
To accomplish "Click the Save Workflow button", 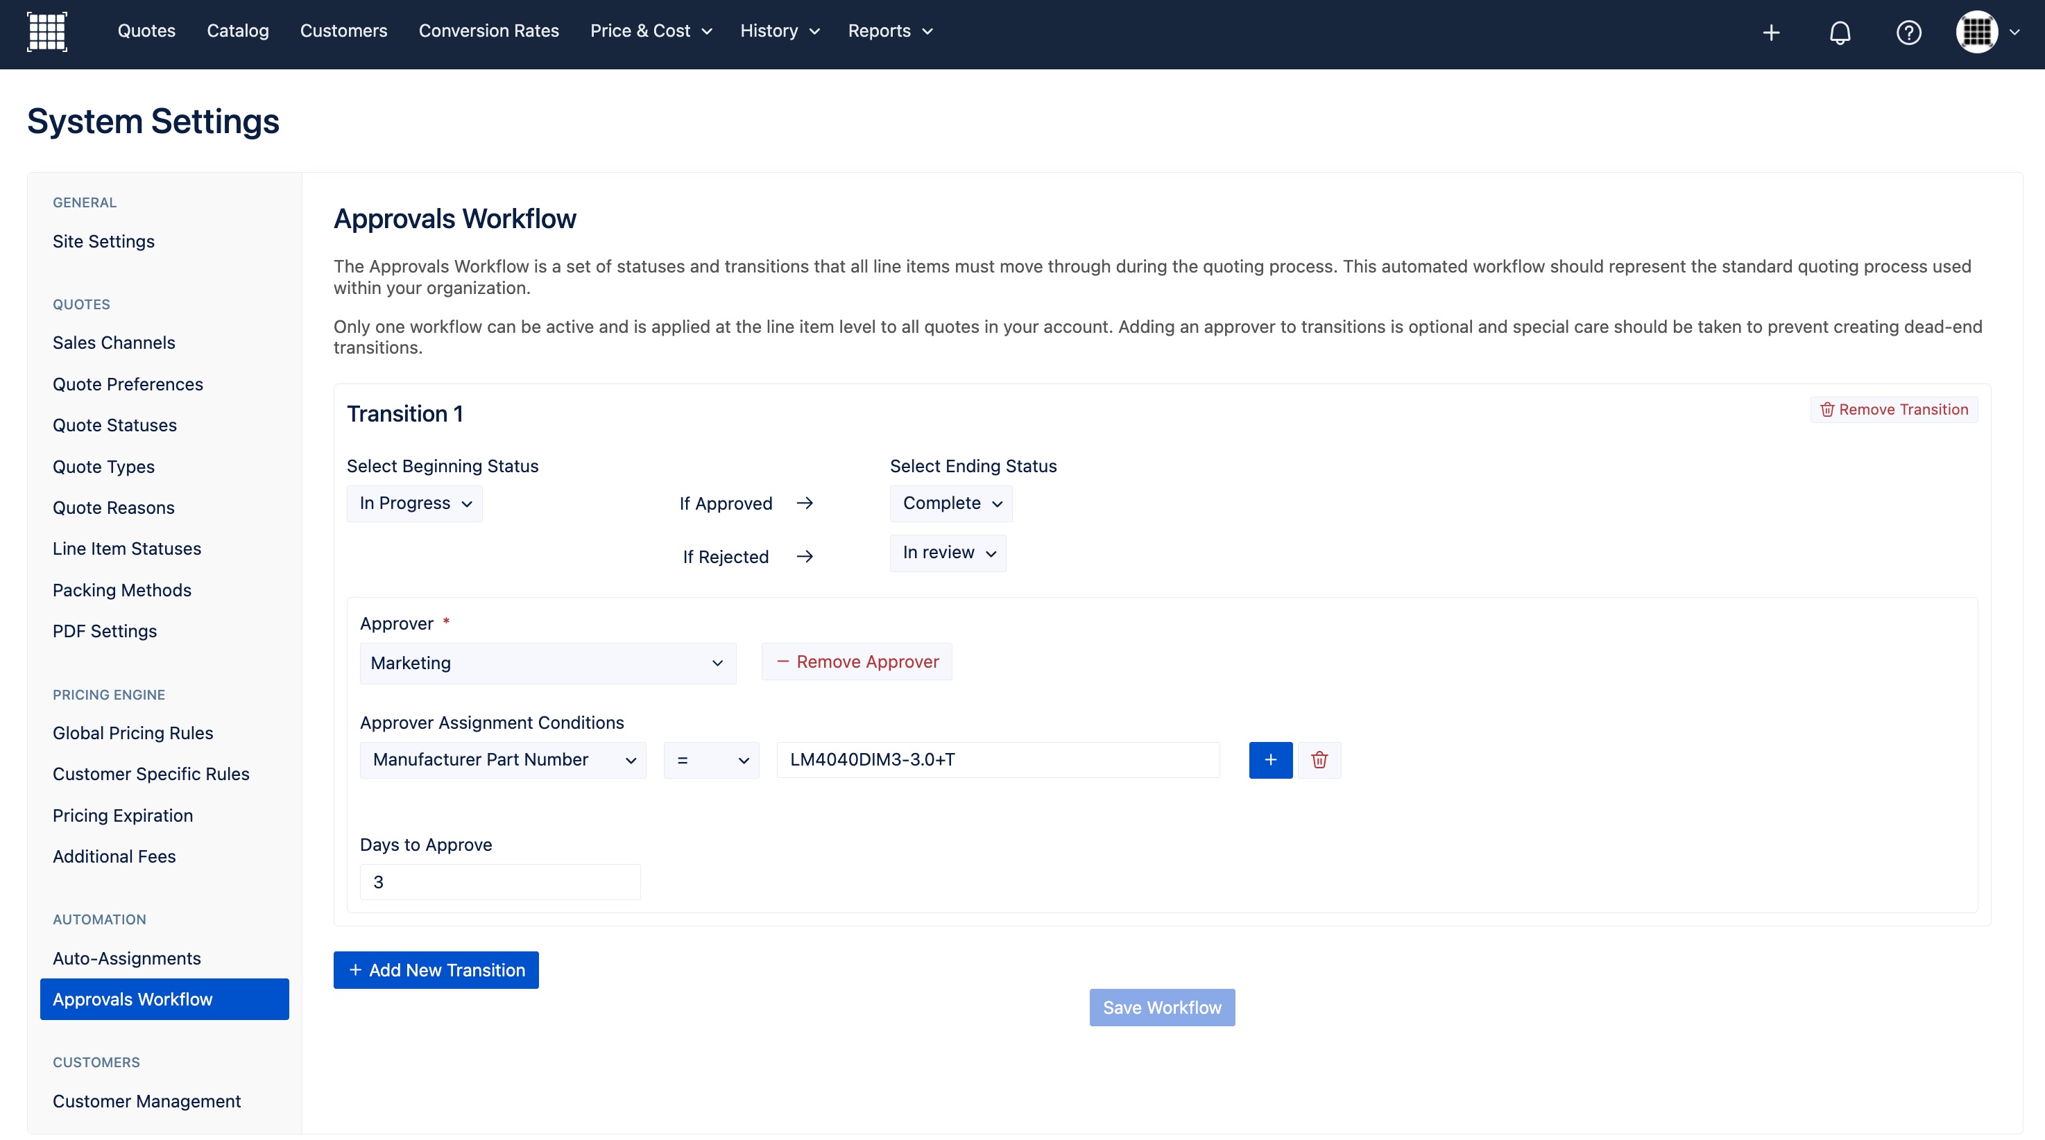I will (1162, 1008).
